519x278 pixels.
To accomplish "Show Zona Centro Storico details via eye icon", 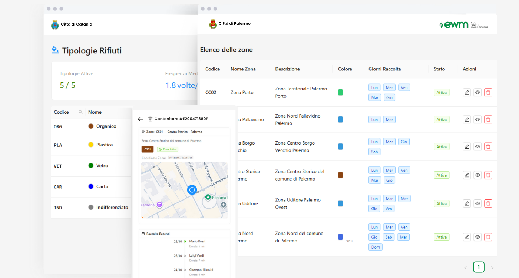I will tap(477, 175).
